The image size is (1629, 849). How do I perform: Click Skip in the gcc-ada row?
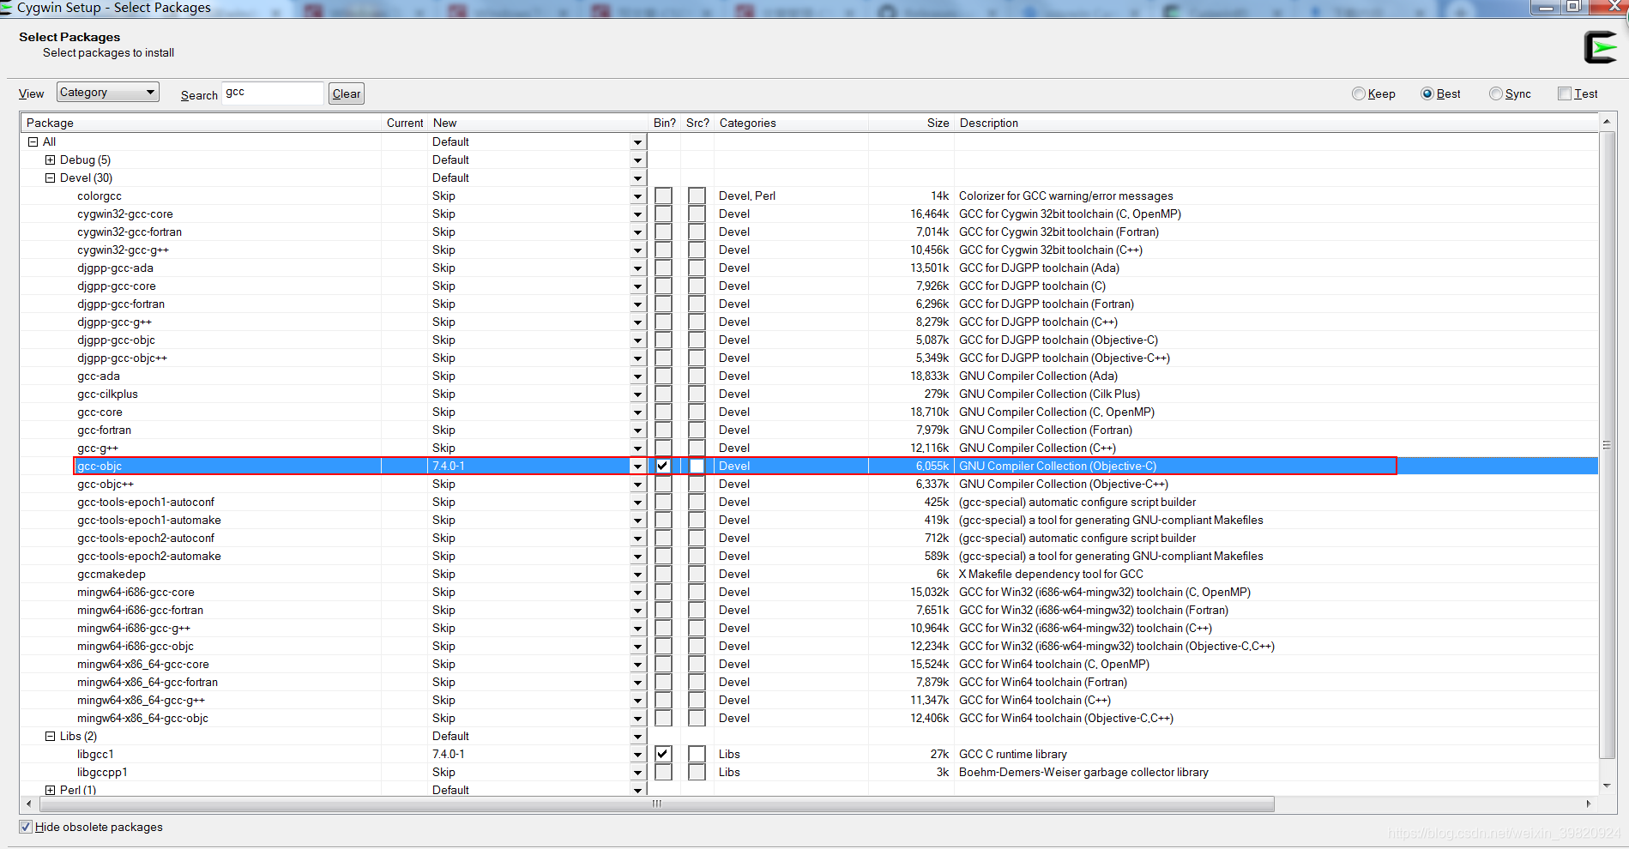tap(443, 376)
